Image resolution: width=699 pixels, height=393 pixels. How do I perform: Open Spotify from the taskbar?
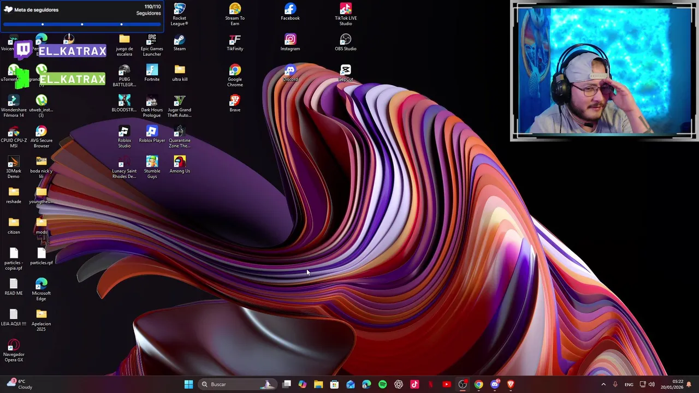382,384
